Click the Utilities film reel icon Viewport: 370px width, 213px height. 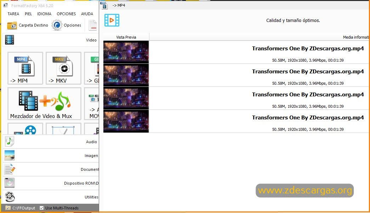(x=10, y=197)
